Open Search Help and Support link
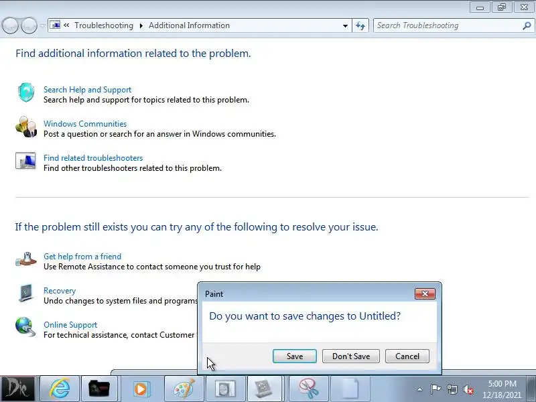The image size is (536, 402). click(x=88, y=90)
